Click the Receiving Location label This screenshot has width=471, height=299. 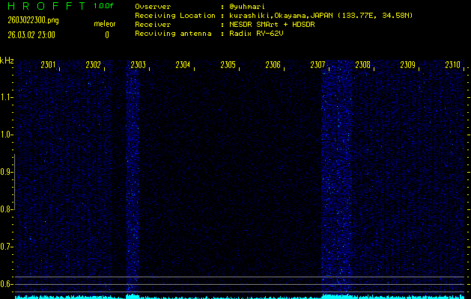175,16
